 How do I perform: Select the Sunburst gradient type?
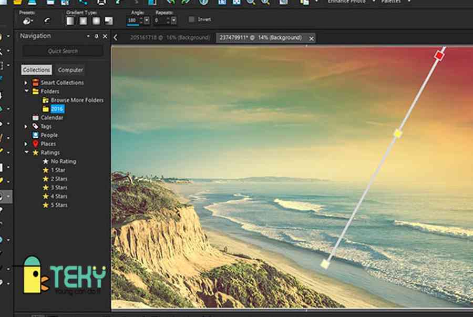[x=96, y=21]
